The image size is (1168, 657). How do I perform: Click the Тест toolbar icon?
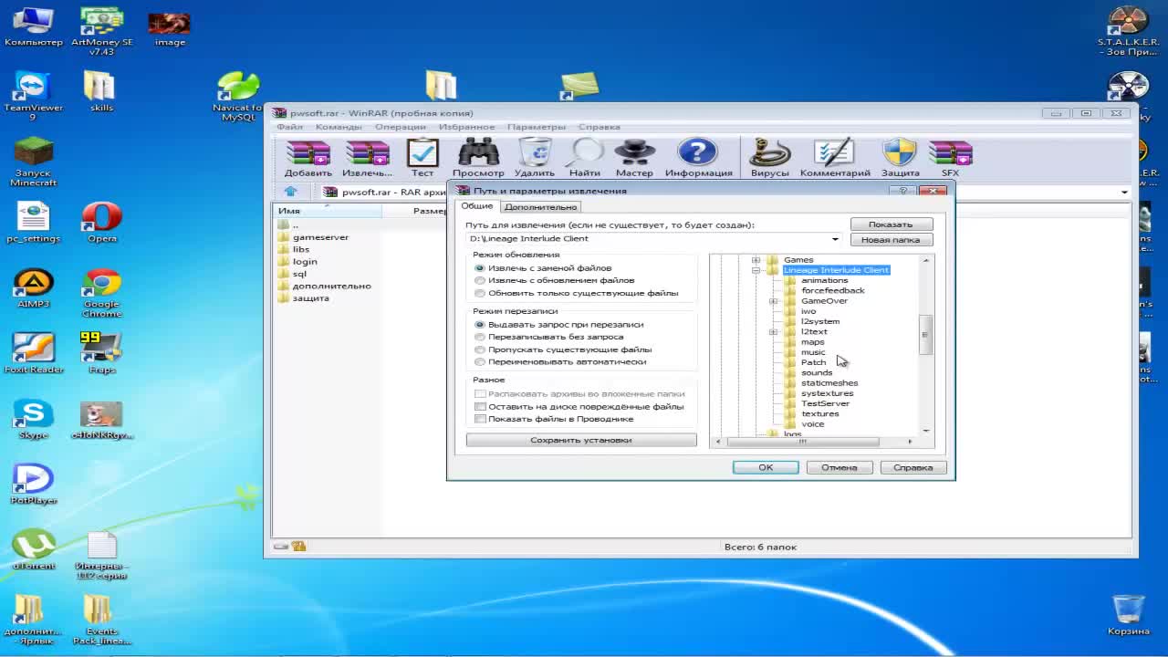point(422,157)
